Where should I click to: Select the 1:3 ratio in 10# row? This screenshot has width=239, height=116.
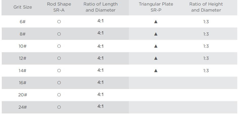pos(206,46)
